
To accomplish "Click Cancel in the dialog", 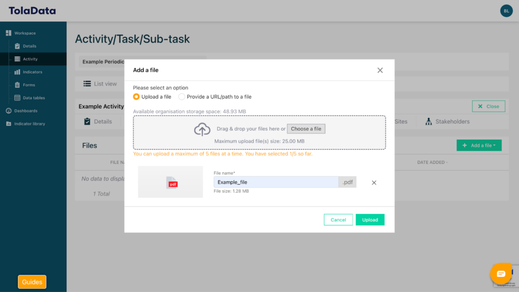I will click(x=338, y=220).
